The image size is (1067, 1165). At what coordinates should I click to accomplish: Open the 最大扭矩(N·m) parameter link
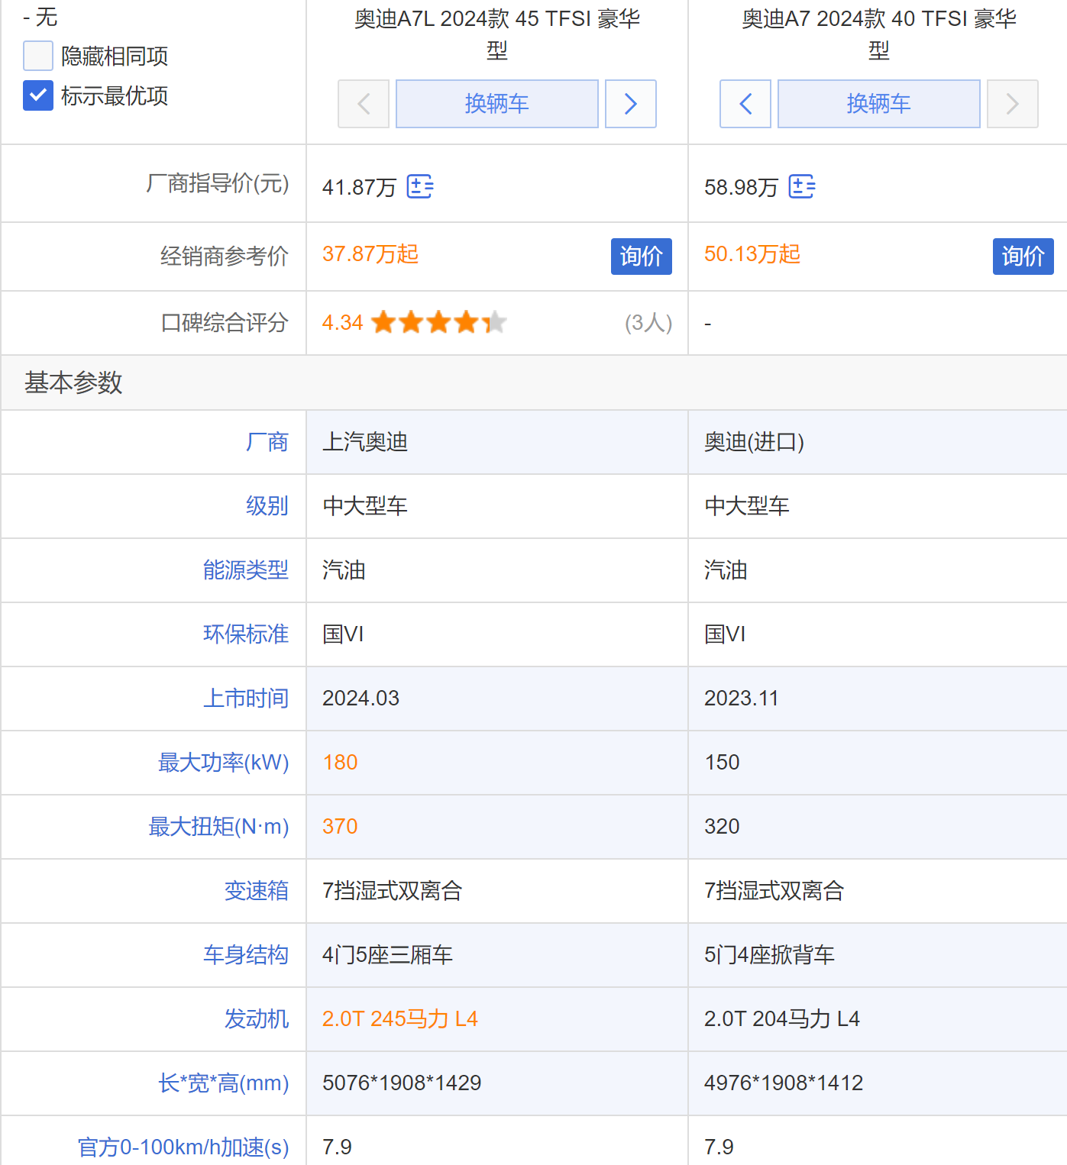tap(218, 827)
